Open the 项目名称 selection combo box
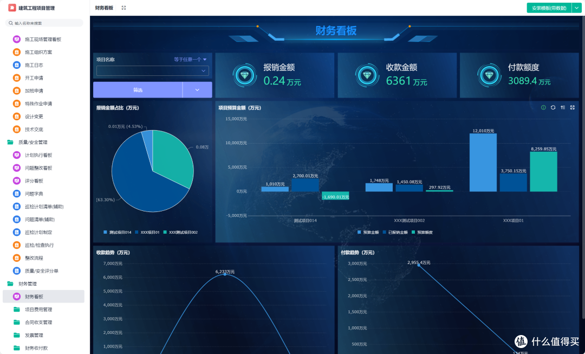Screen dimensions: 585x354 pyautogui.click(x=153, y=70)
